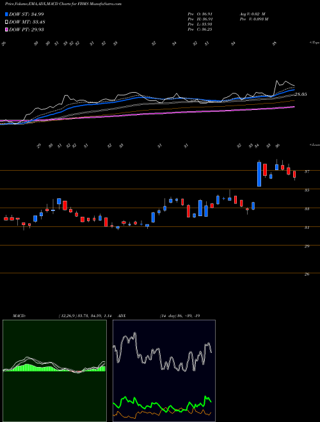Click the 33 price axis label
The image size is (320, 422).
coord(307,209)
